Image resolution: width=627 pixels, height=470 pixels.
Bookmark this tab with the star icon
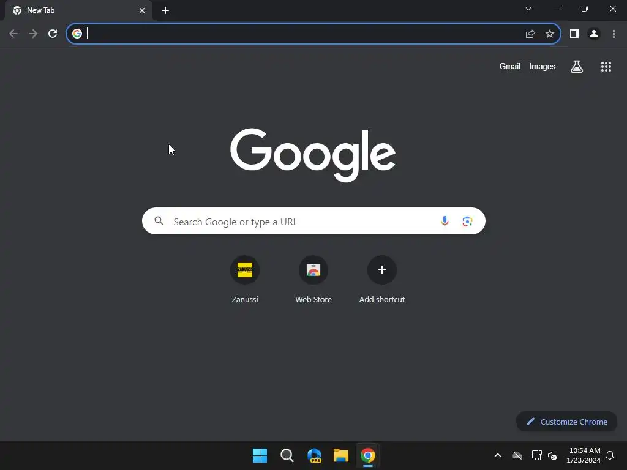pyautogui.click(x=550, y=34)
